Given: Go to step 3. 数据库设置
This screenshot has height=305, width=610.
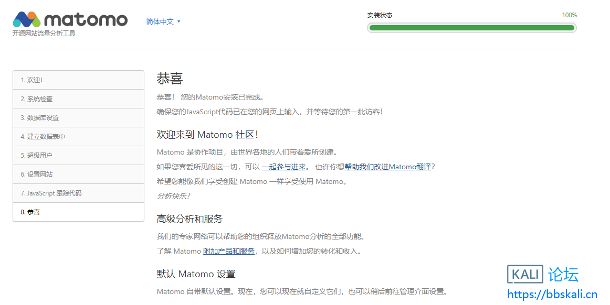Looking at the screenshot, I should (78, 118).
